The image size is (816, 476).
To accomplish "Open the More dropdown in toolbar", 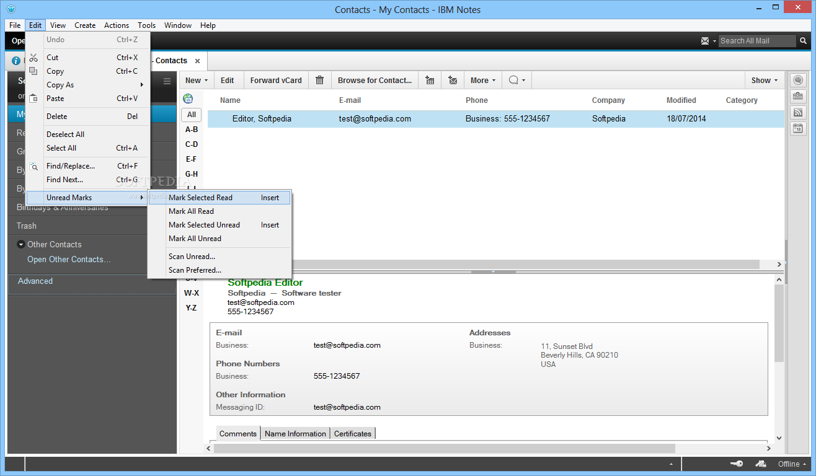I will point(494,81).
